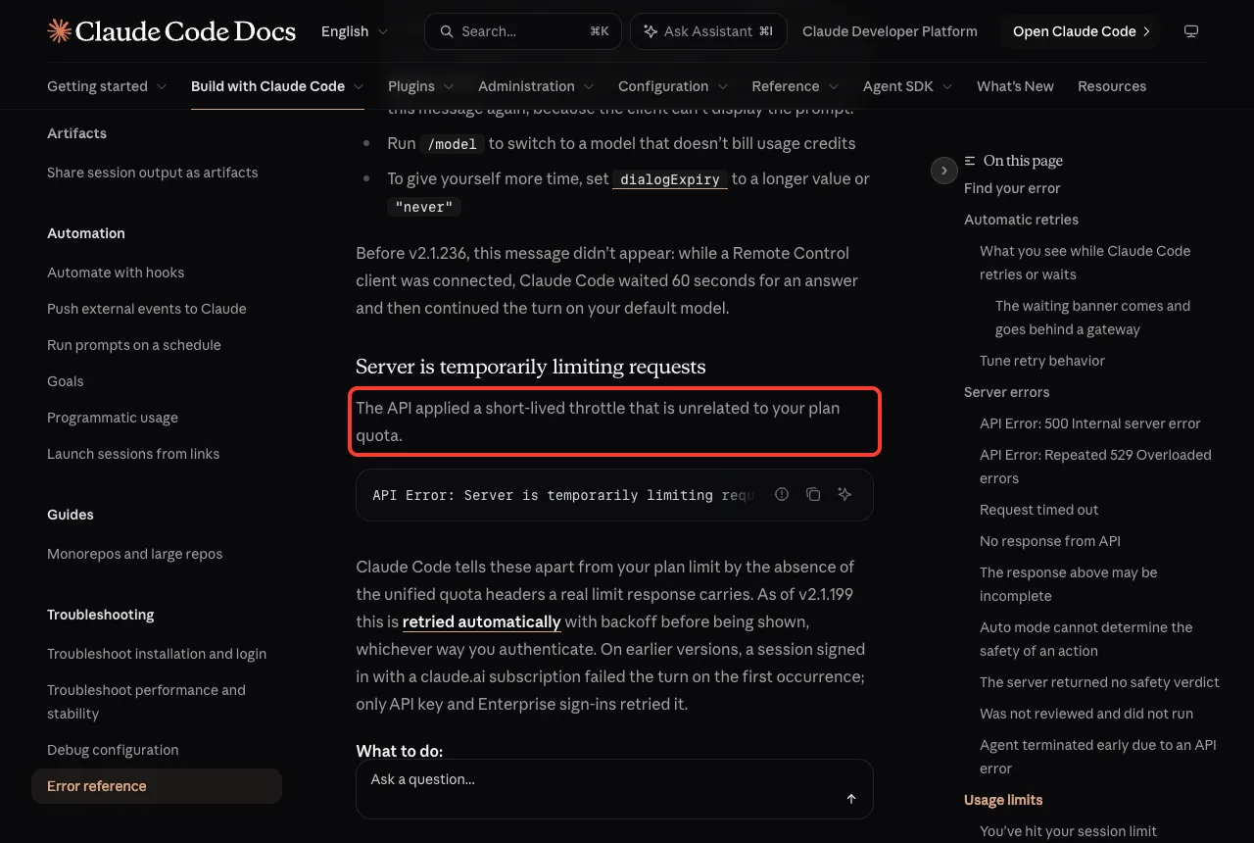Open the Configuration dropdown menu
The height and width of the screenshot is (843, 1254).
click(673, 86)
